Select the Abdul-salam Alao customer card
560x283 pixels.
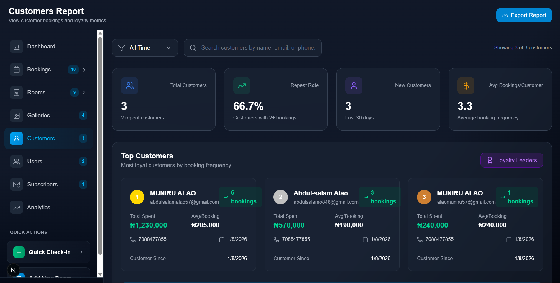(332, 224)
